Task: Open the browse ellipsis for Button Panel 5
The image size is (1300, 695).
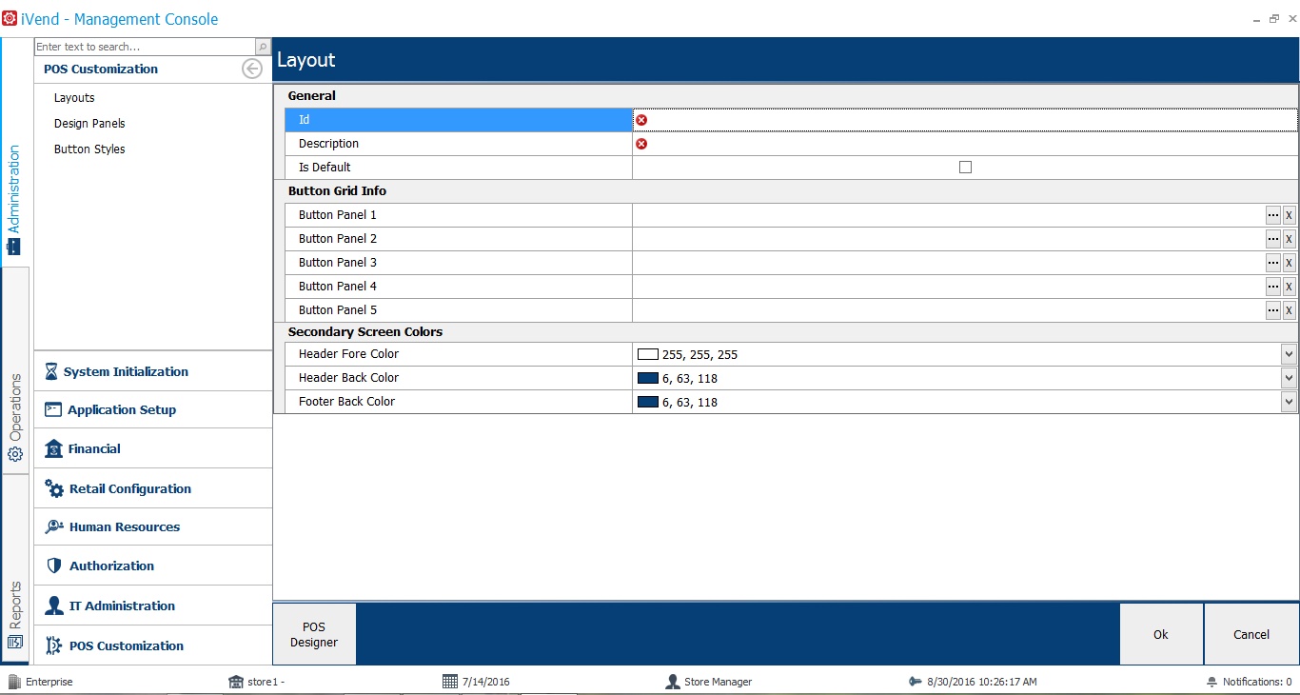Action: [x=1273, y=310]
